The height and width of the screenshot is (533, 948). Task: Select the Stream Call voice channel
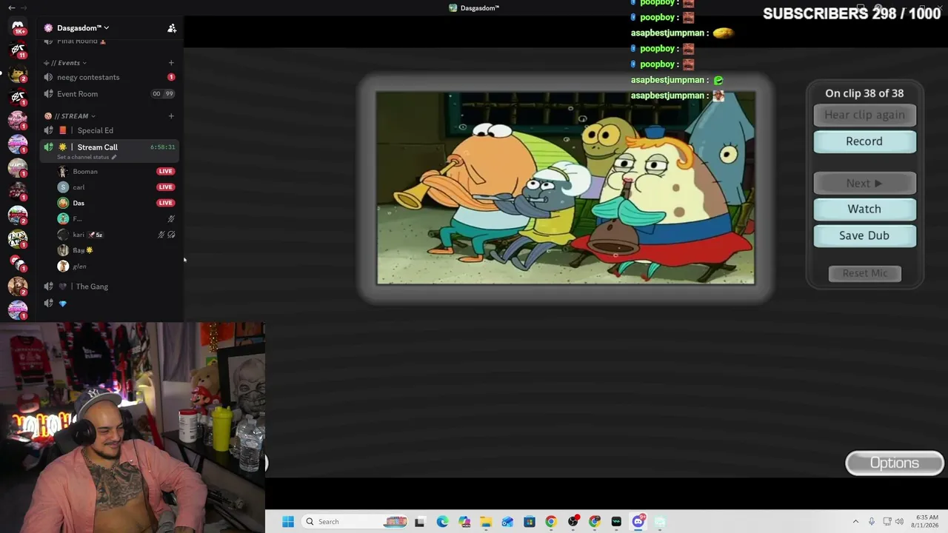110,150
